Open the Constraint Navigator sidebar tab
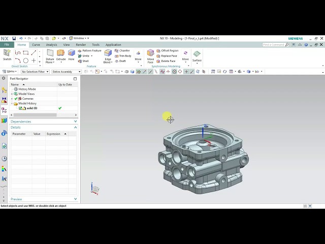Viewport: 325px width, 244px height. [x=4, y=100]
